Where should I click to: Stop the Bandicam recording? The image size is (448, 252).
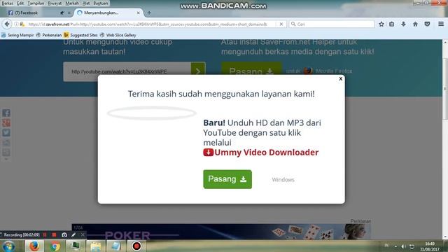(x=54, y=235)
